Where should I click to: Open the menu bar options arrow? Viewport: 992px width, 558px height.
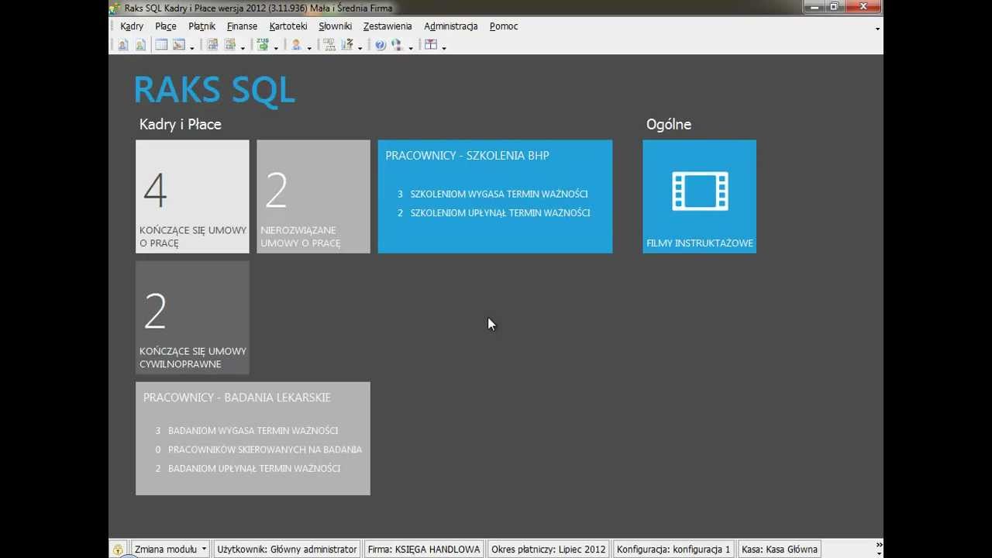click(x=877, y=29)
